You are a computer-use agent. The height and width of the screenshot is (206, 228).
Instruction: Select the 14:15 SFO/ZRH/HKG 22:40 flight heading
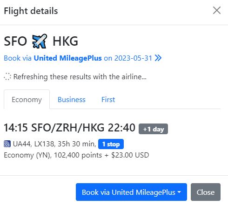pos(69,128)
